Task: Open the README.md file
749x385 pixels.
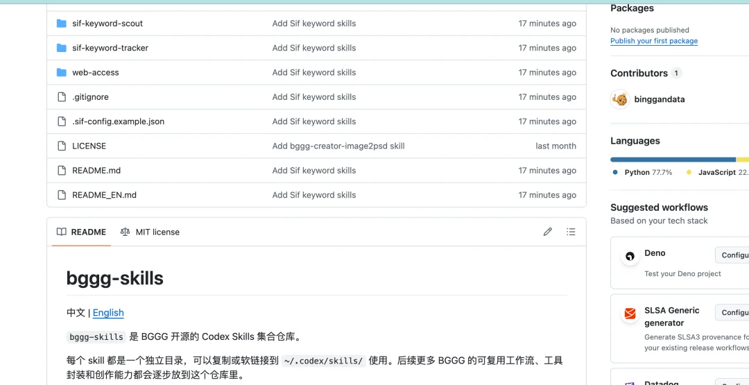Action: pyautogui.click(x=96, y=171)
